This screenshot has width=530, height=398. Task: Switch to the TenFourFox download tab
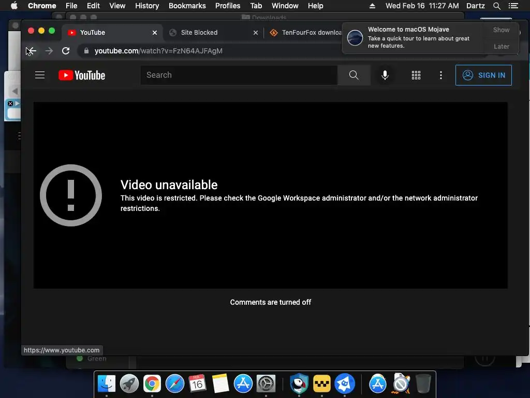[306, 33]
